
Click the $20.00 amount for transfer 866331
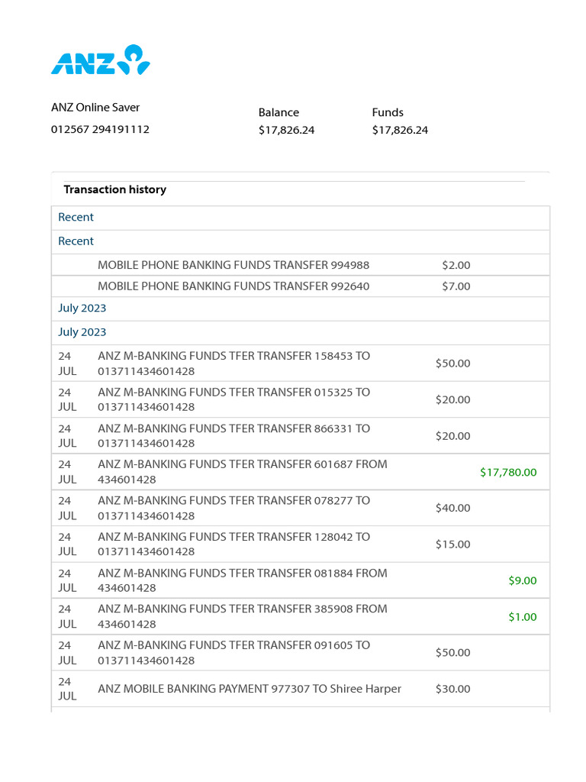click(453, 436)
